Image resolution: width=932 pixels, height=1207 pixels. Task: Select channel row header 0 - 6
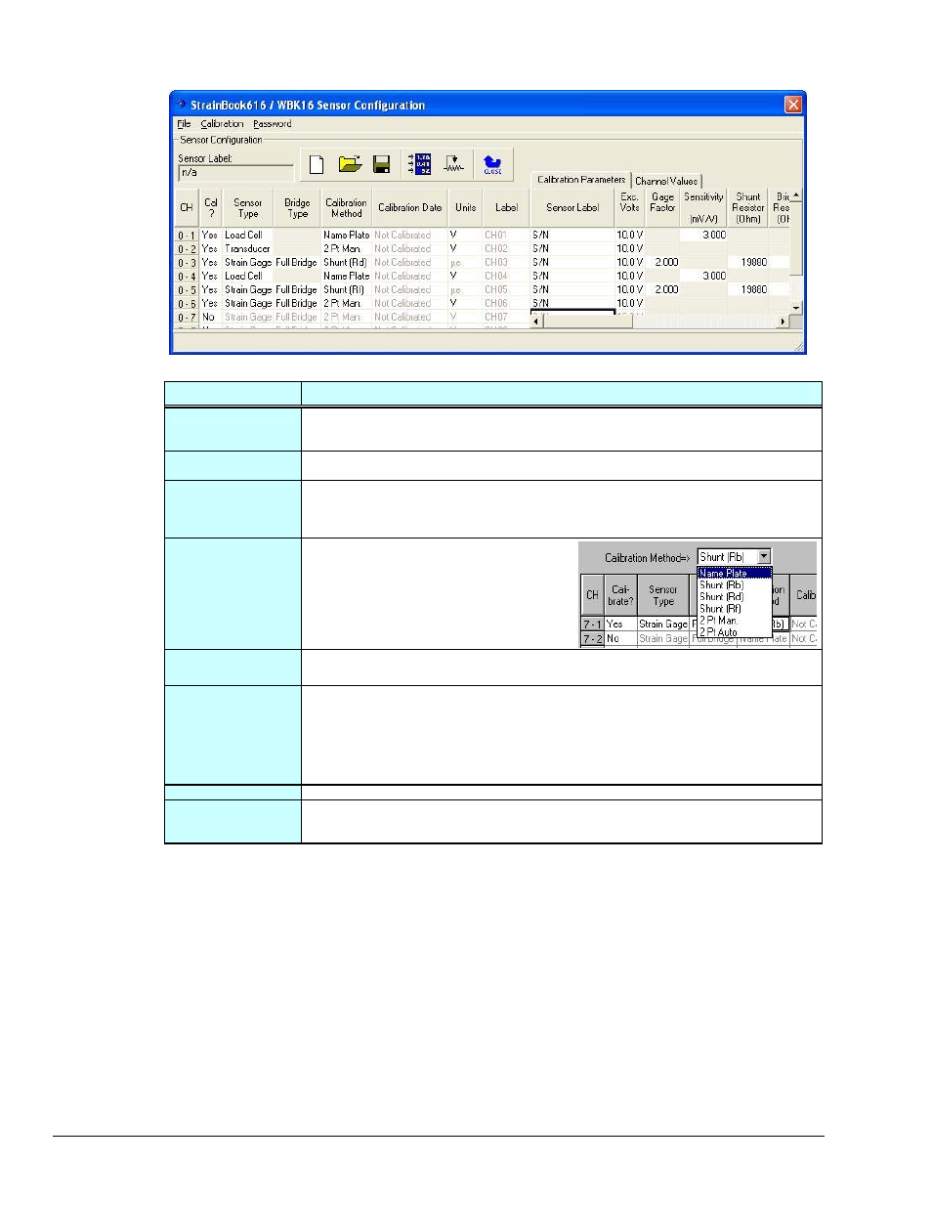pos(187,304)
